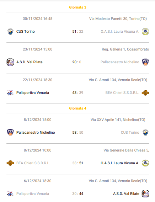
Task: Click A.S.D. Val Rilate logo beside 20:0 score
Action: (10, 62)
